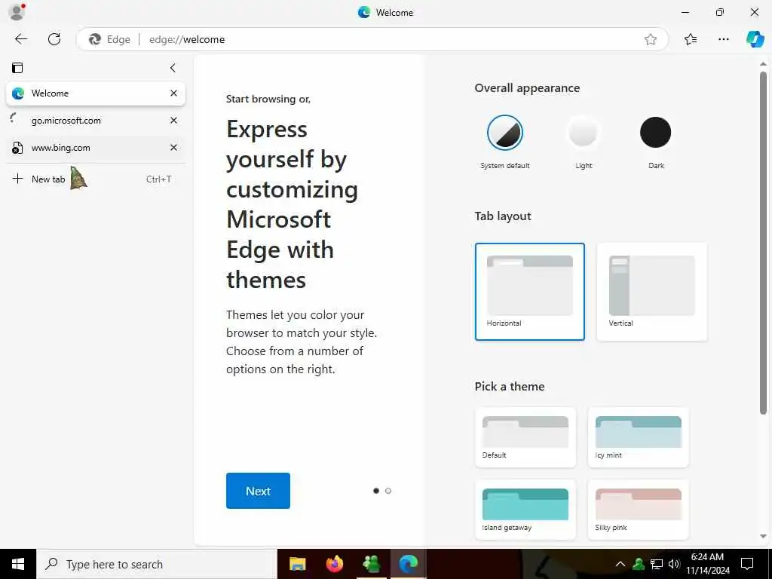Click the taskbar search box
This screenshot has height=579, width=772.
[x=157, y=564]
